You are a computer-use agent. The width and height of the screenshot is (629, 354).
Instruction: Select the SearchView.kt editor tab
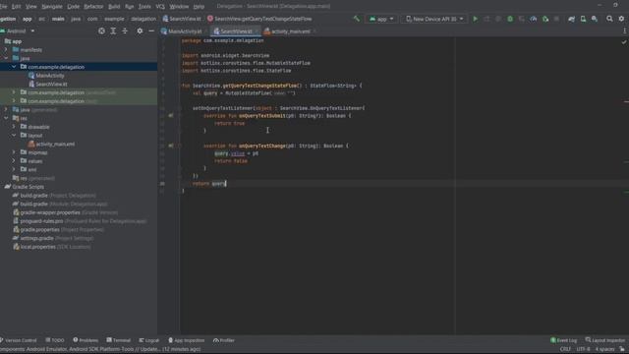click(236, 30)
